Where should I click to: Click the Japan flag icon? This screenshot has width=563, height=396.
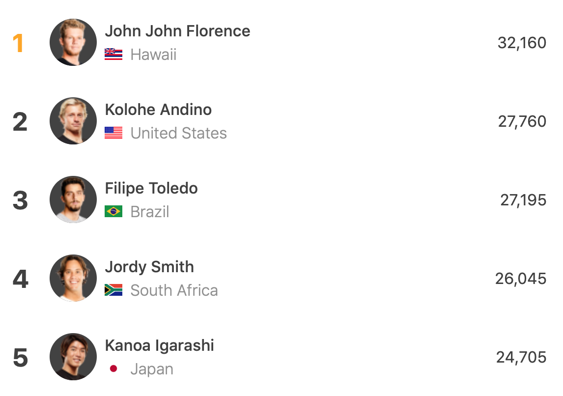click(113, 369)
